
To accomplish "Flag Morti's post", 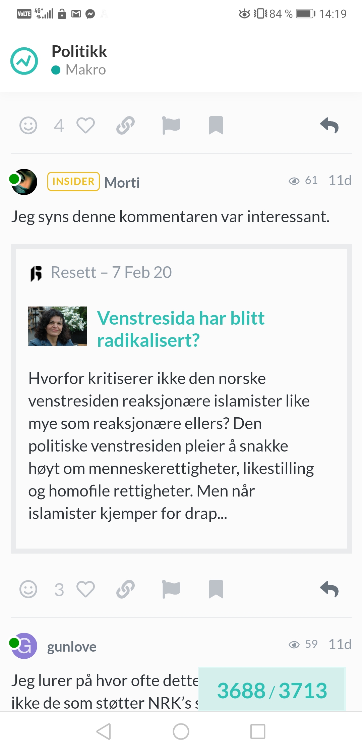I will 171,589.
